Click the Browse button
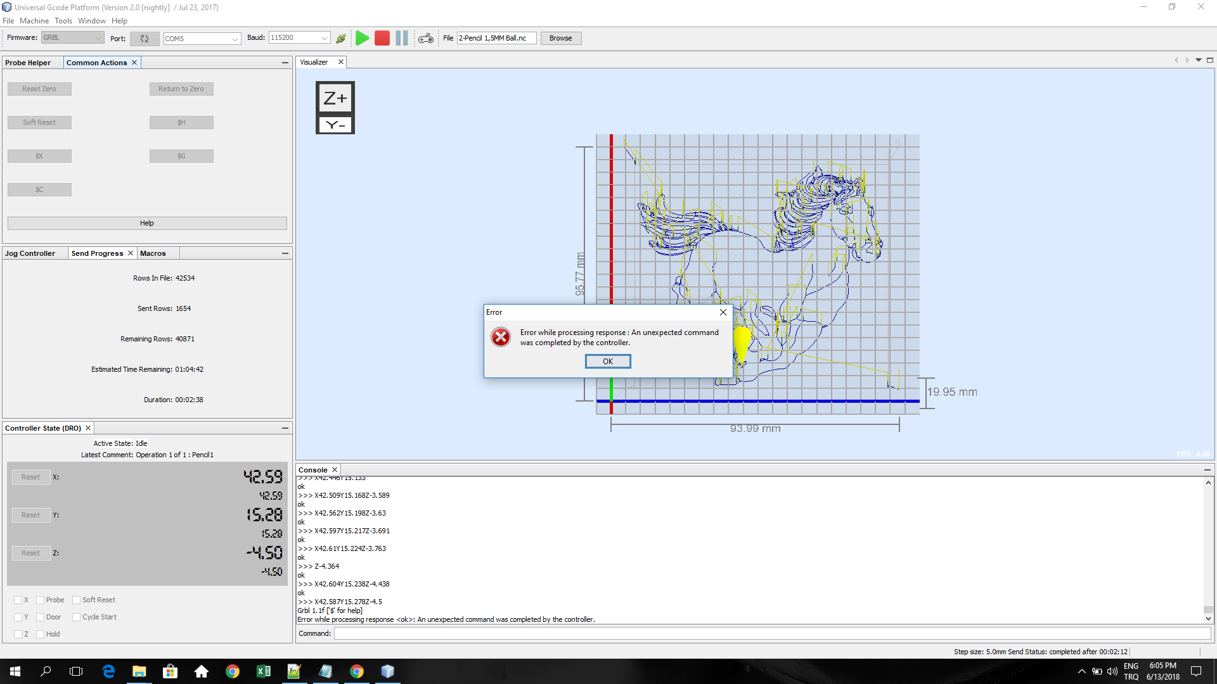The height and width of the screenshot is (684, 1217). (560, 38)
